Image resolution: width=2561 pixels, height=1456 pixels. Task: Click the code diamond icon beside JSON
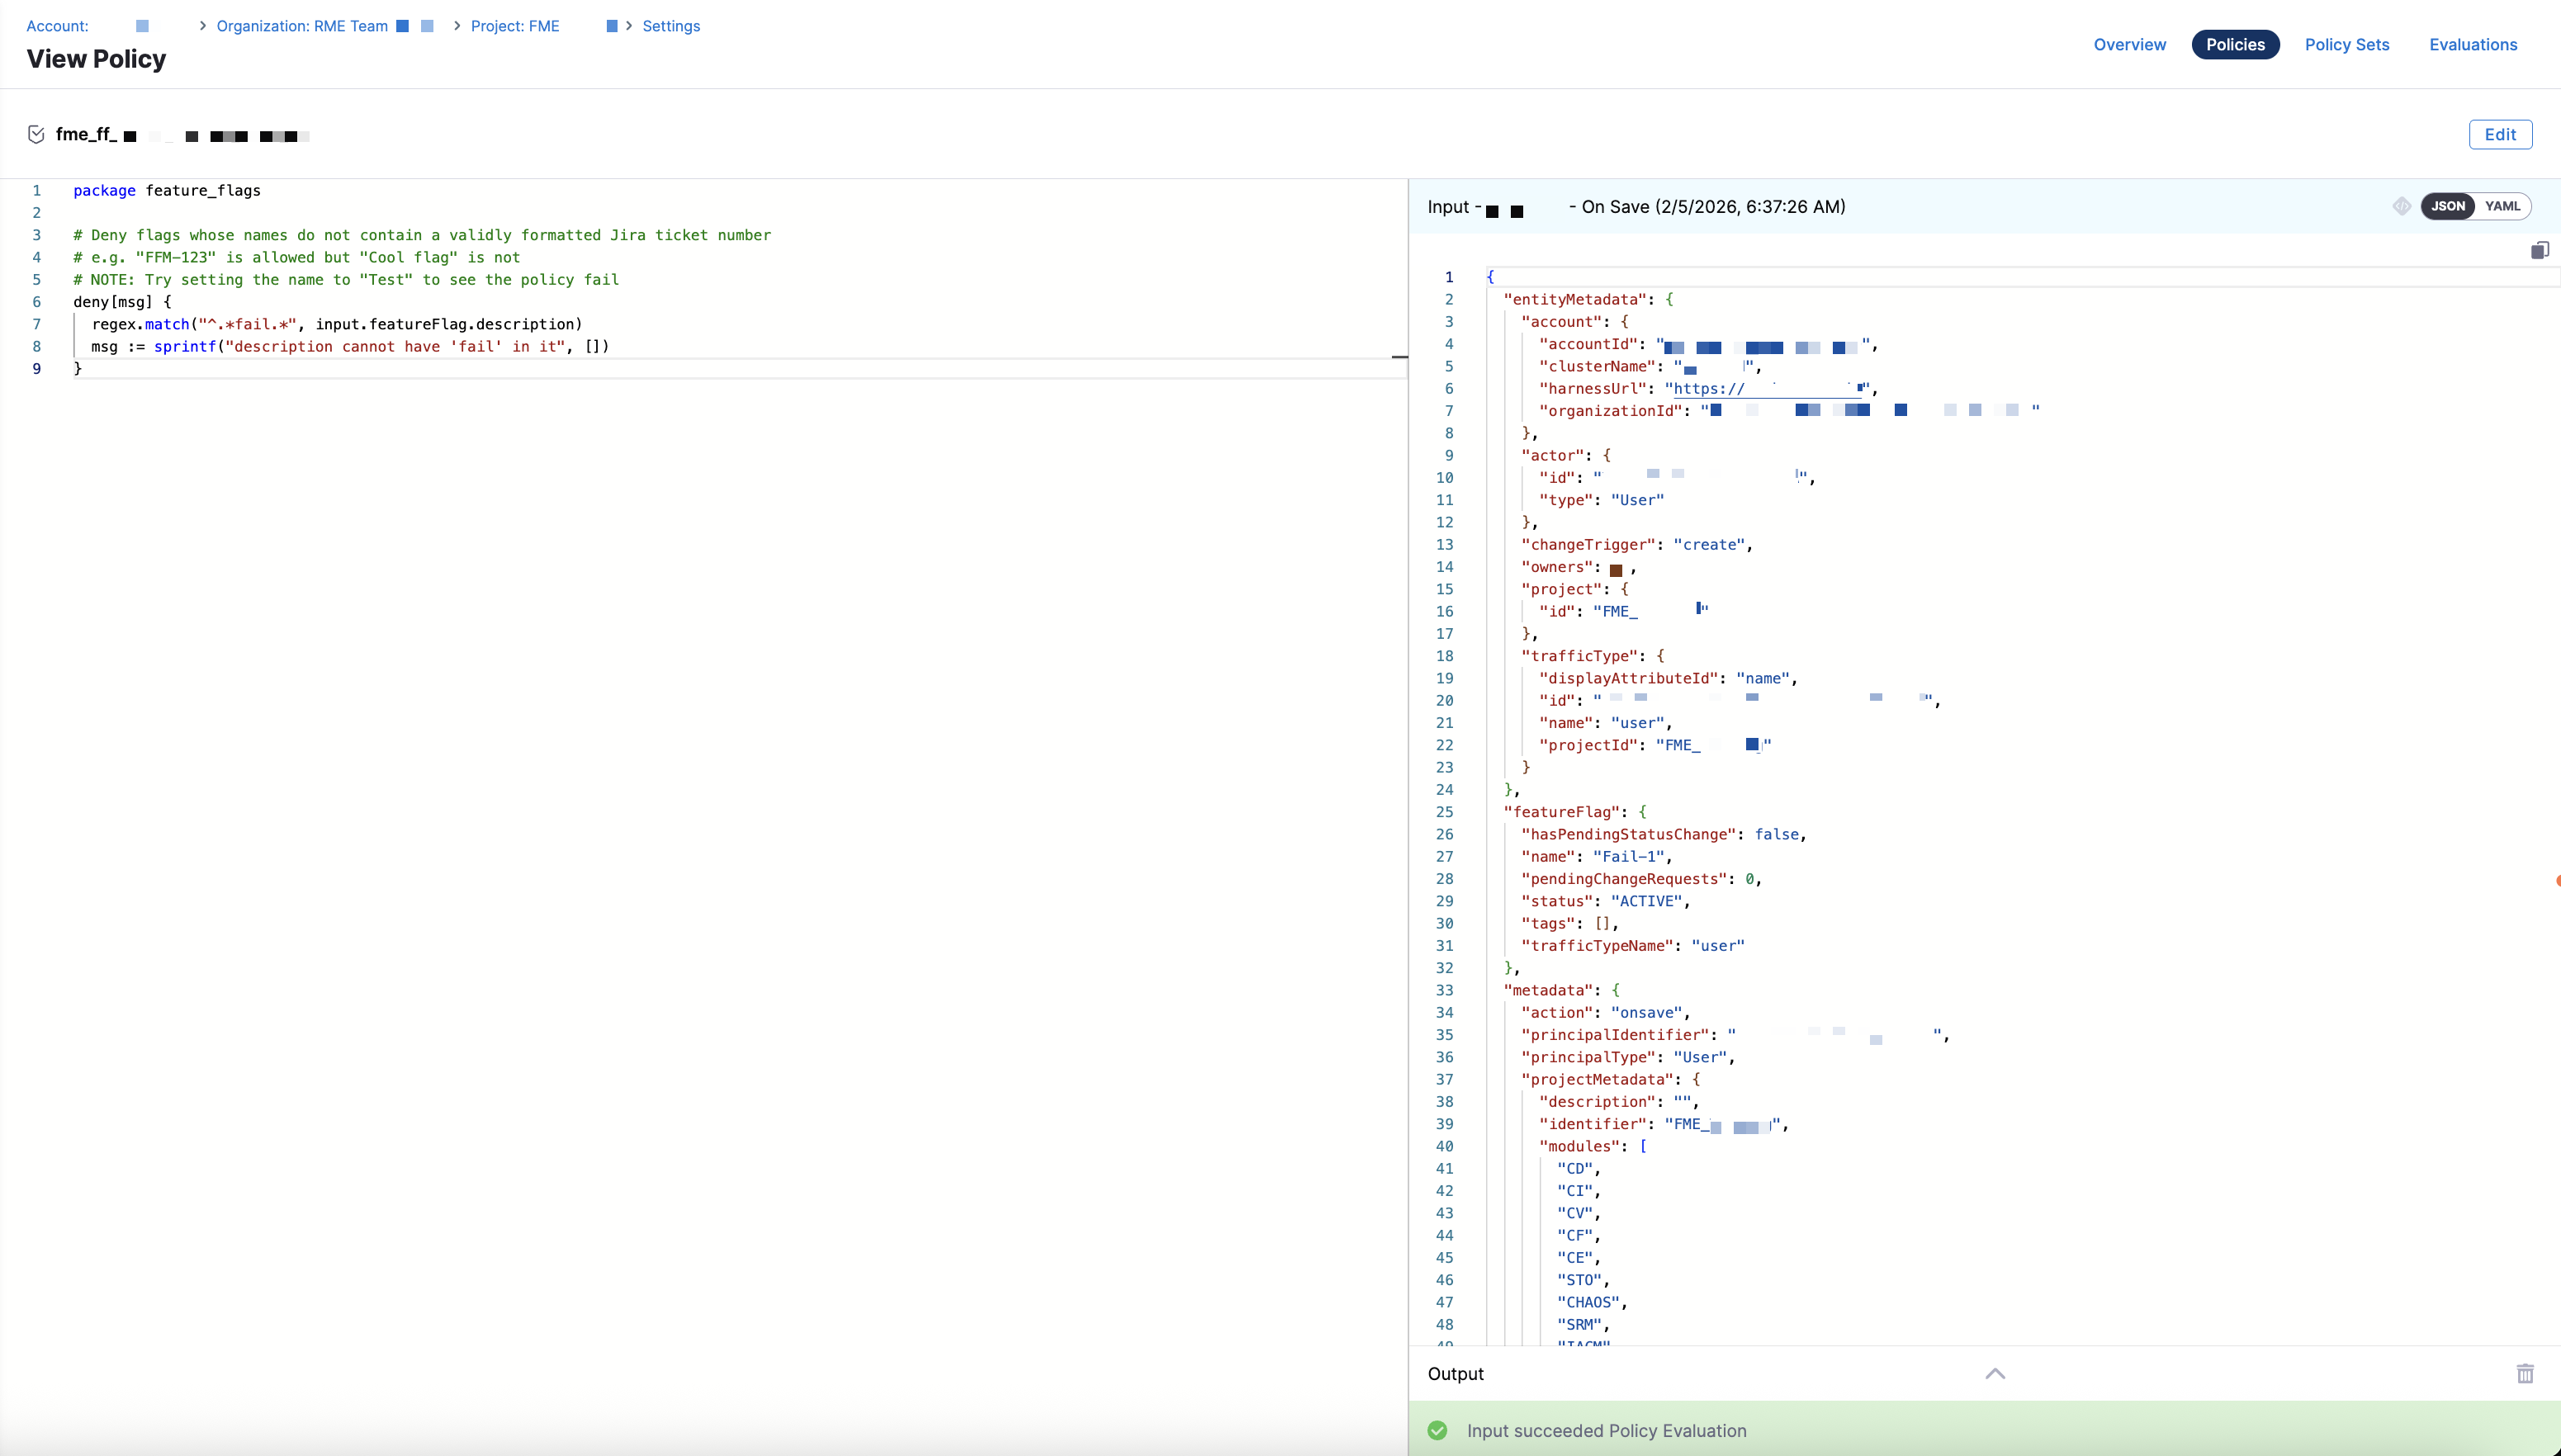click(2401, 206)
